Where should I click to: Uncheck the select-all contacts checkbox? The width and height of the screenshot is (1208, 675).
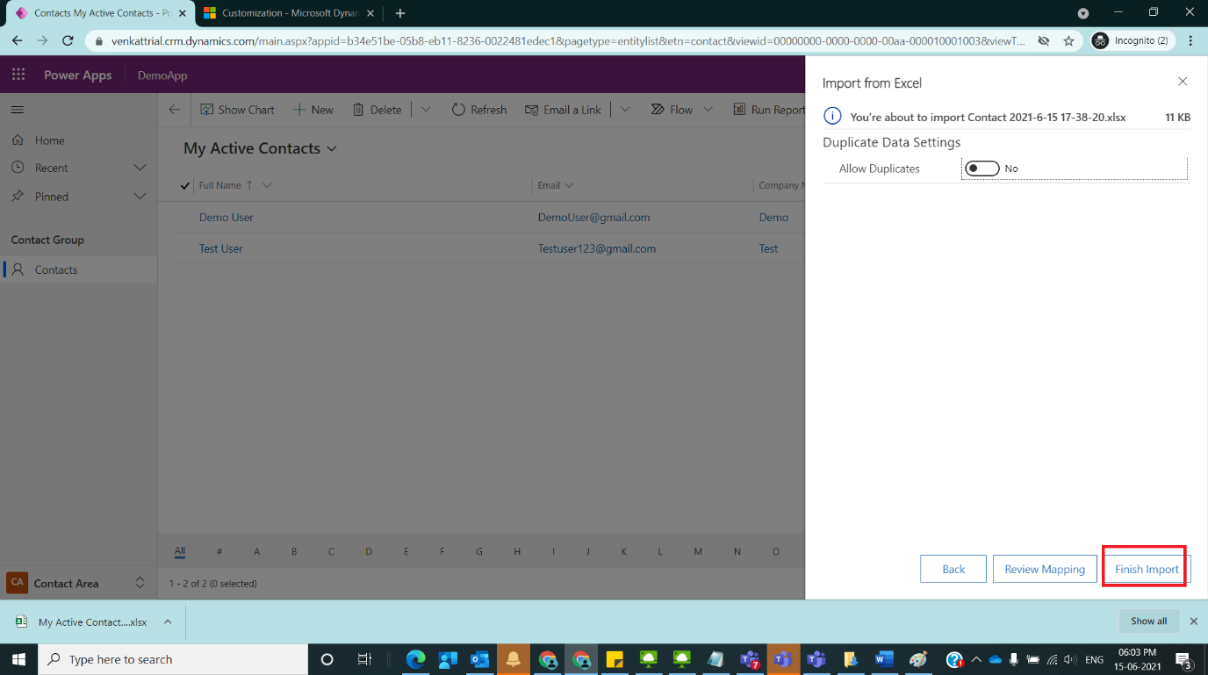[x=184, y=185]
